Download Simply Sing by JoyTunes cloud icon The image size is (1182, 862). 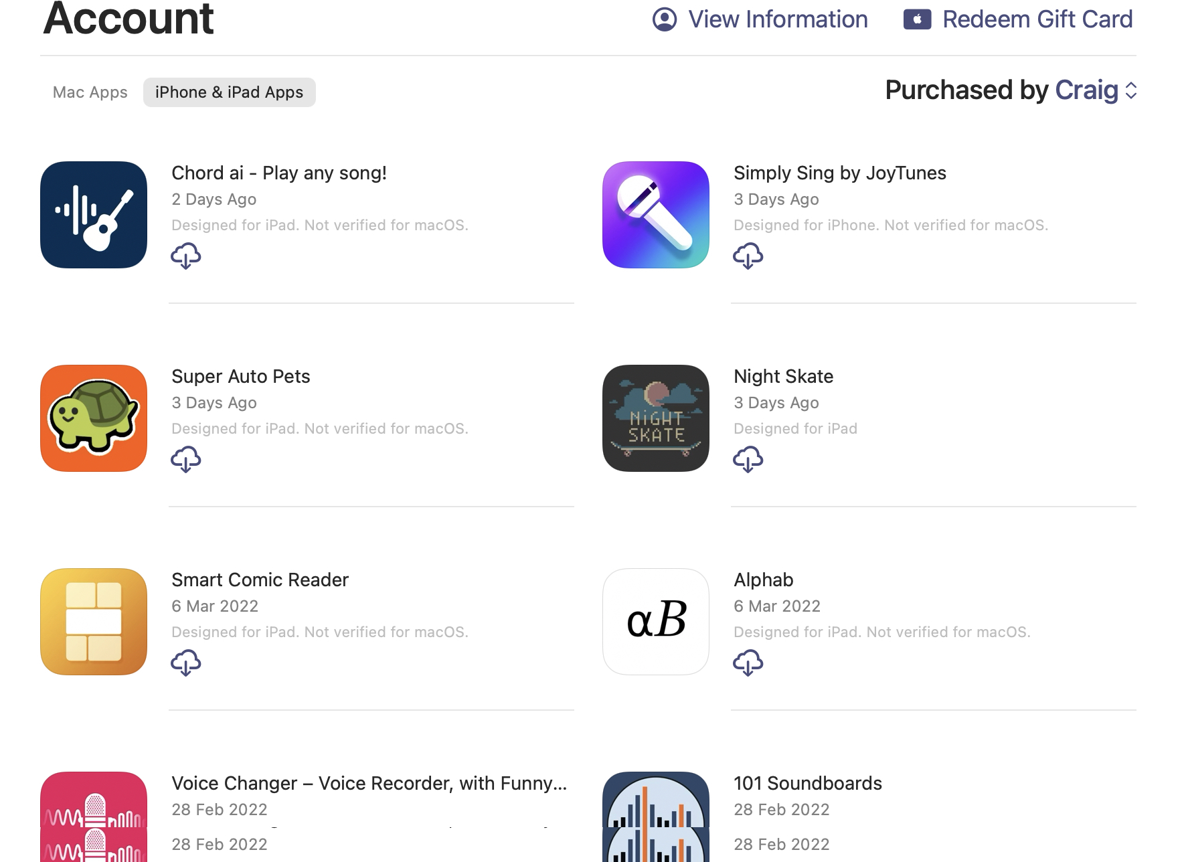(748, 256)
